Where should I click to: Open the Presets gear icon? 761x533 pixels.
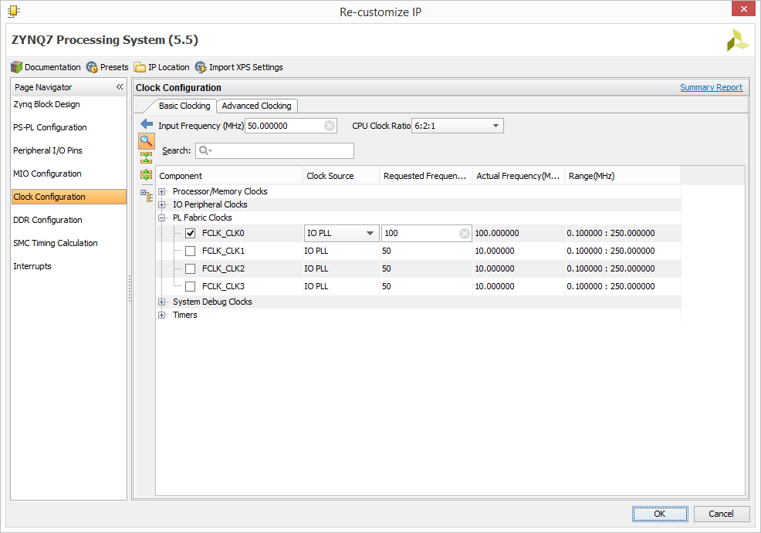click(x=92, y=67)
